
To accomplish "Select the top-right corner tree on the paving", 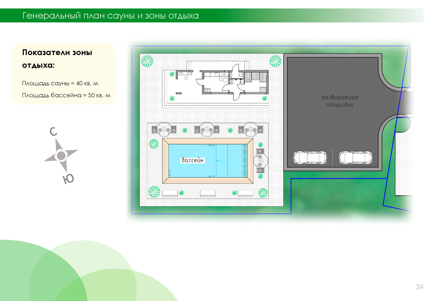I will [x=275, y=61].
